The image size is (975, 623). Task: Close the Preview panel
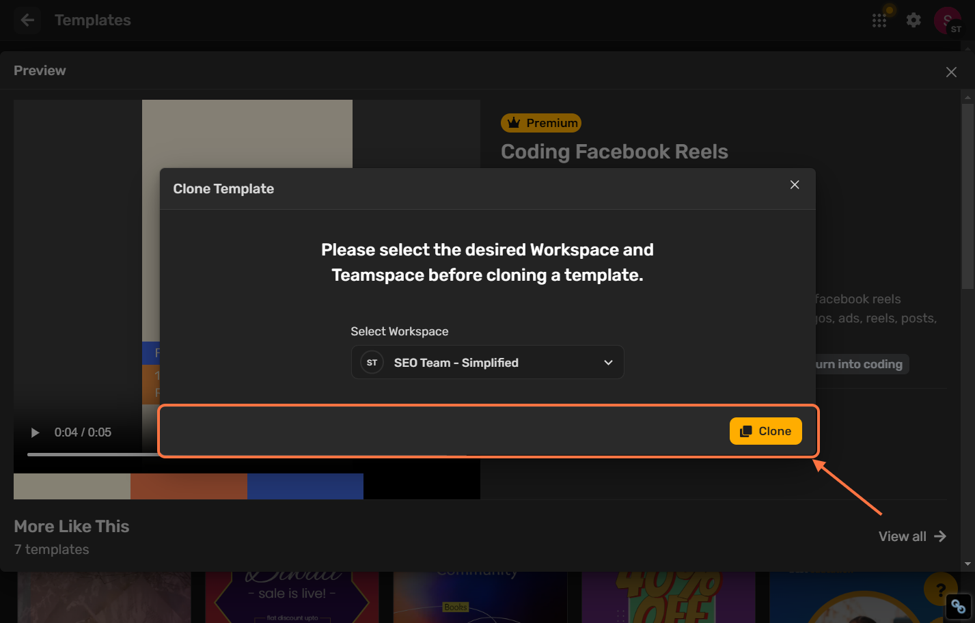coord(951,72)
